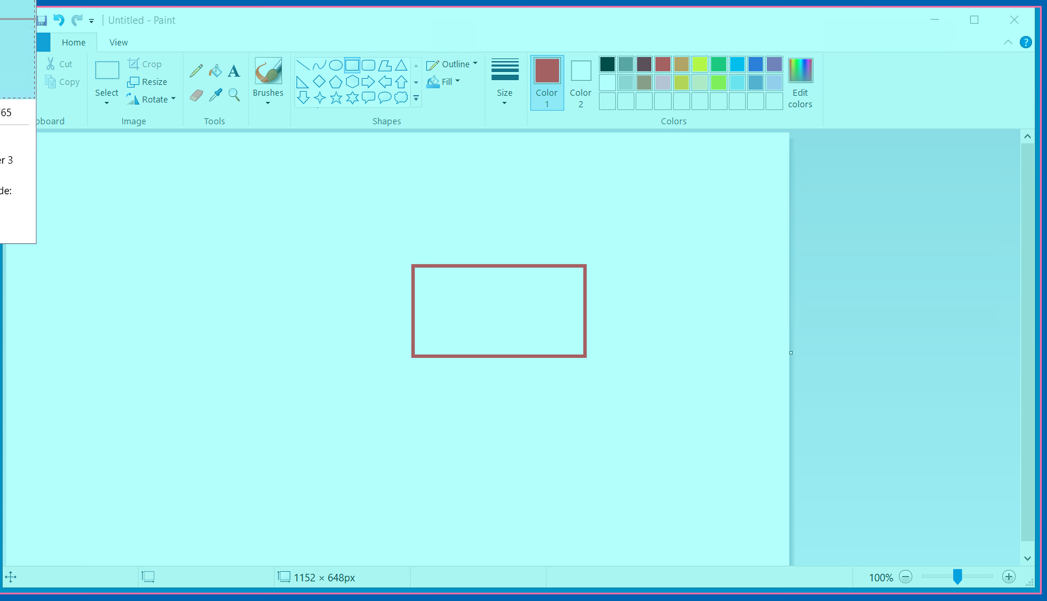Open Customize Quick Access Toolbar dropdown
The width and height of the screenshot is (1047, 601).
(x=92, y=20)
